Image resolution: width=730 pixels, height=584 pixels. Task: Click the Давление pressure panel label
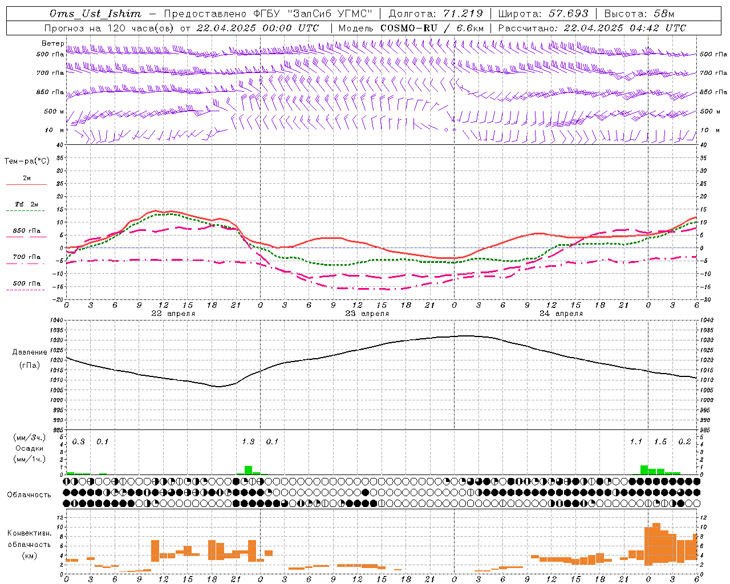coord(30,352)
